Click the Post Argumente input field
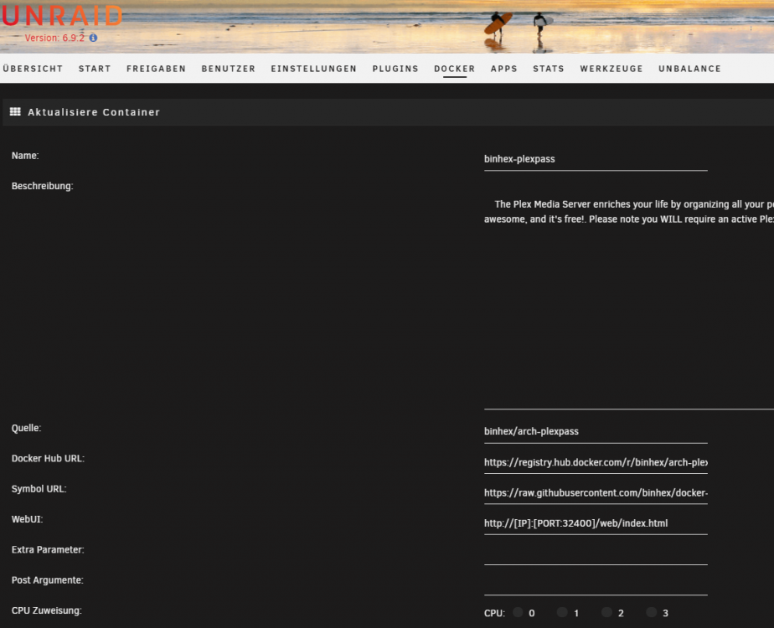Image resolution: width=774 pixels, height=628 pixels. click(596, 584)
